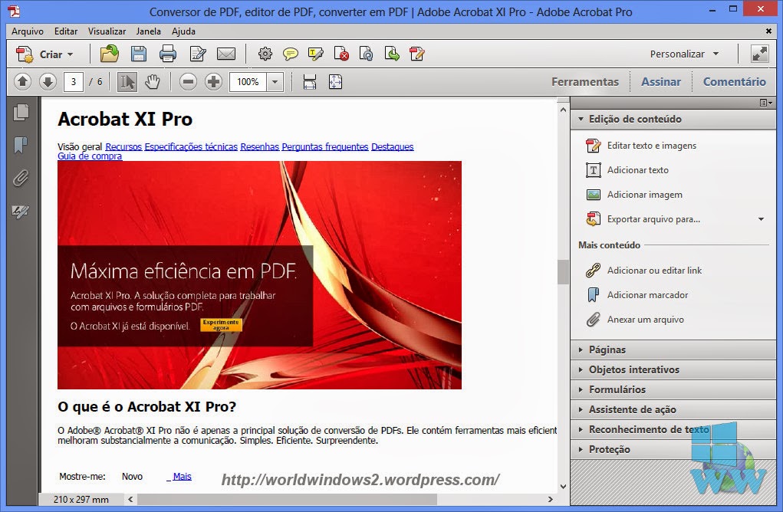Image resolution: width=783 pixels, height=512 pixels.
Task: Open the Janela menu
Action: [148, 31]
